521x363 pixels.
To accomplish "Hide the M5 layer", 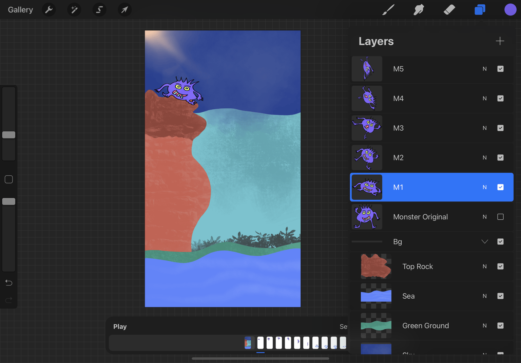I will tap(500, 69).
